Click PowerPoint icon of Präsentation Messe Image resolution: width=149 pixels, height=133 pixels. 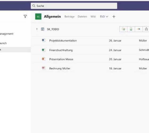44,59
